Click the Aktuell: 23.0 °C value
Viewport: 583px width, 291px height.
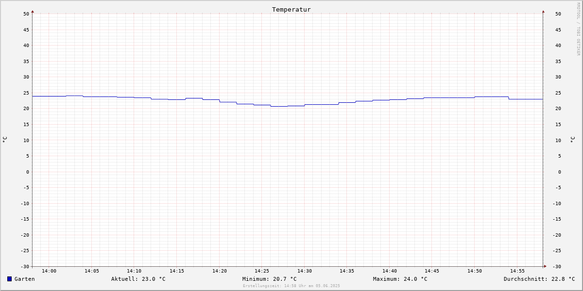pos(138,279)
